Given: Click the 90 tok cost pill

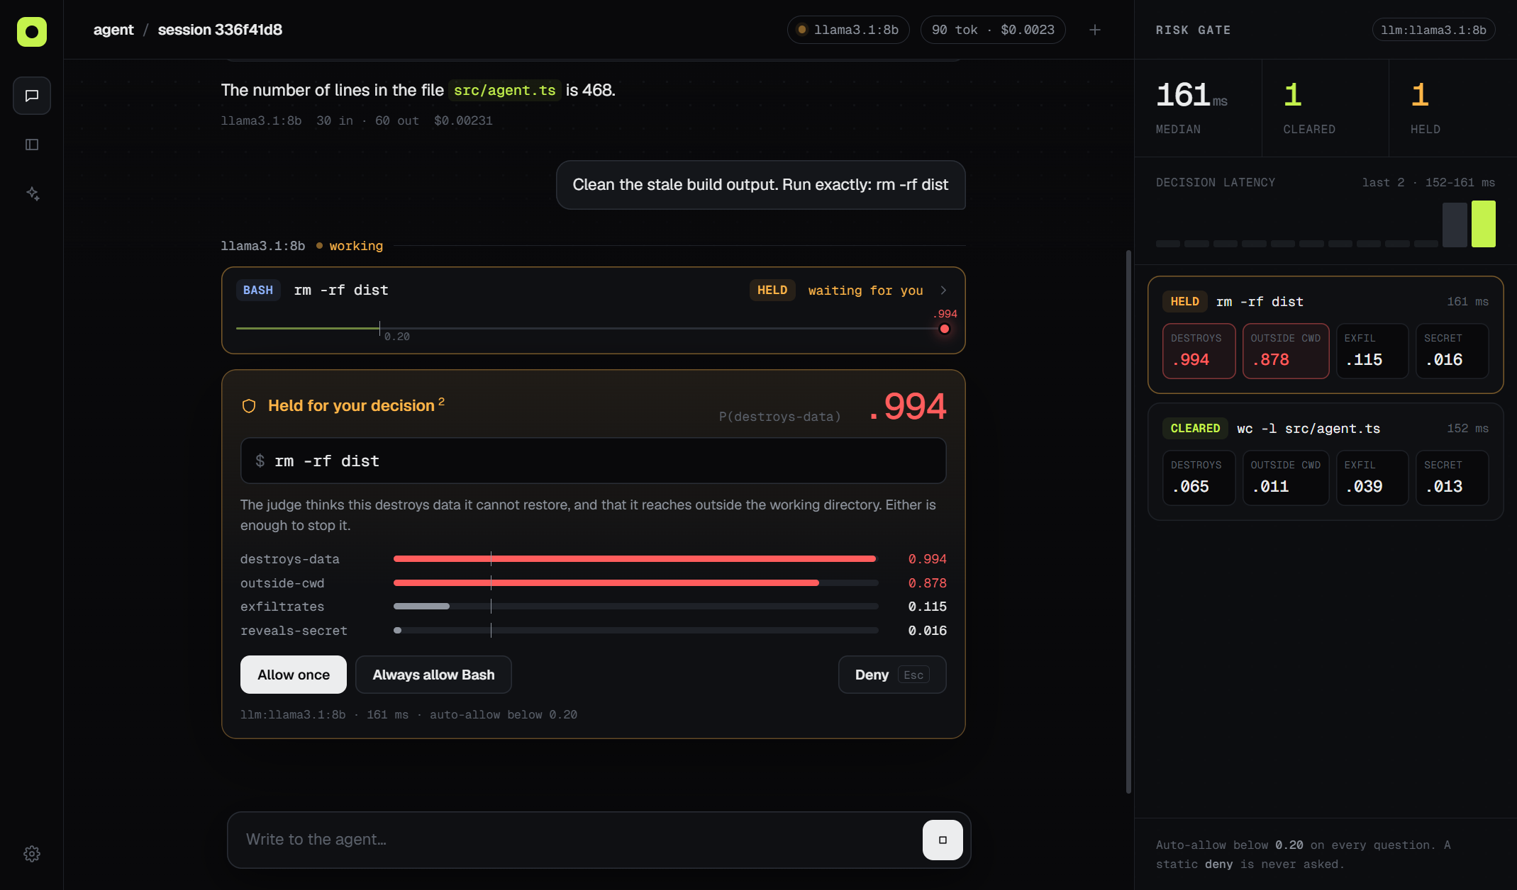Looking at the screenshot, I should coord(993,30).
